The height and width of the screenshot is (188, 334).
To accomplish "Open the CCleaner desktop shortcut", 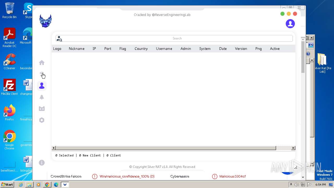I will tap(9, 62).
